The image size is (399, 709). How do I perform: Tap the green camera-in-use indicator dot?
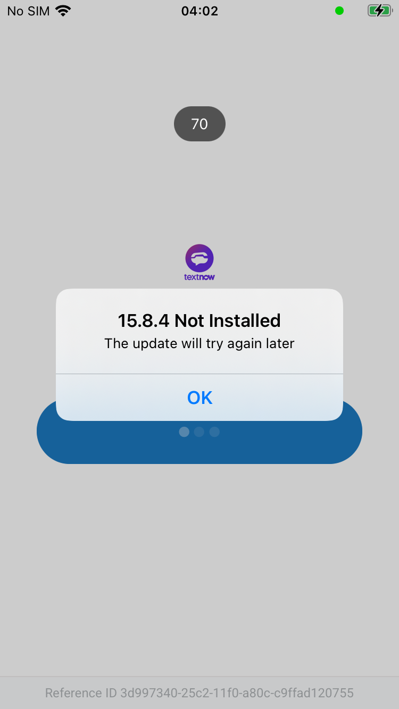(339, 11)
